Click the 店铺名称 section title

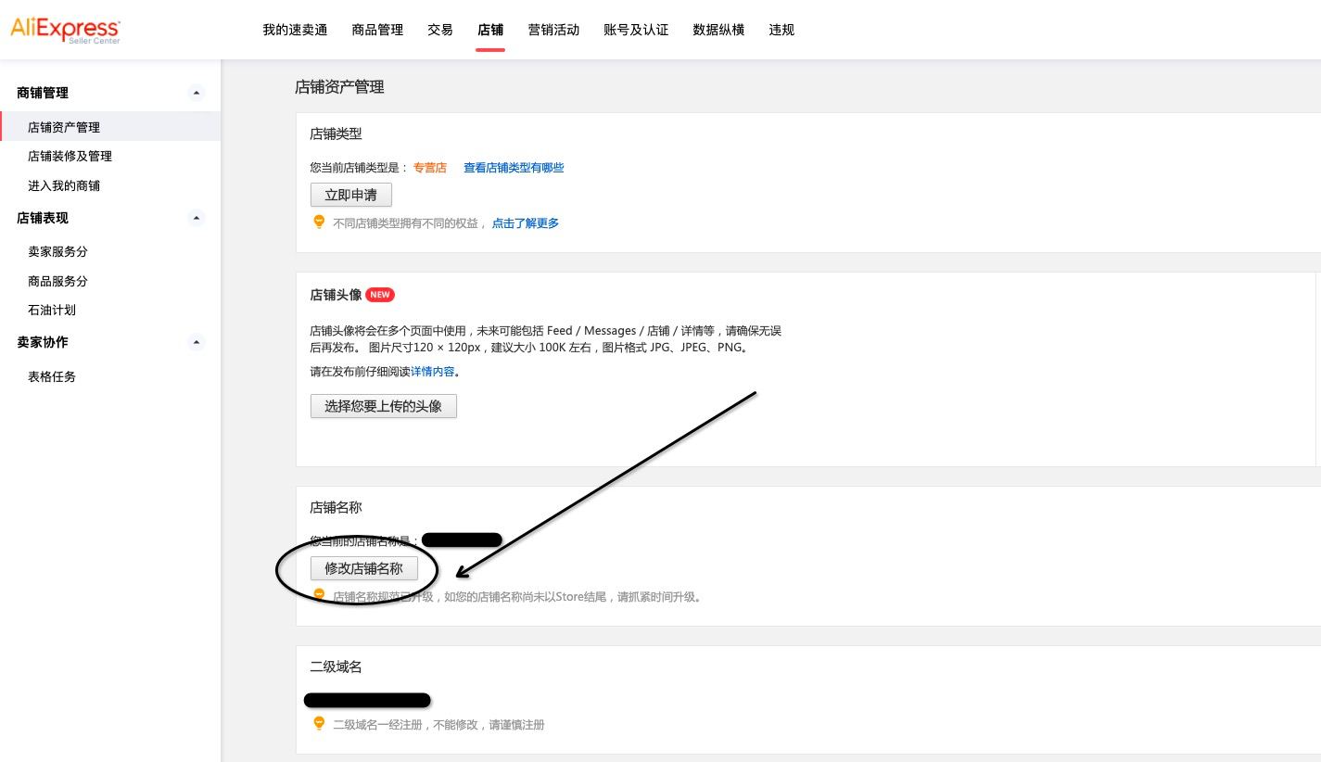[x=336, y=508]
